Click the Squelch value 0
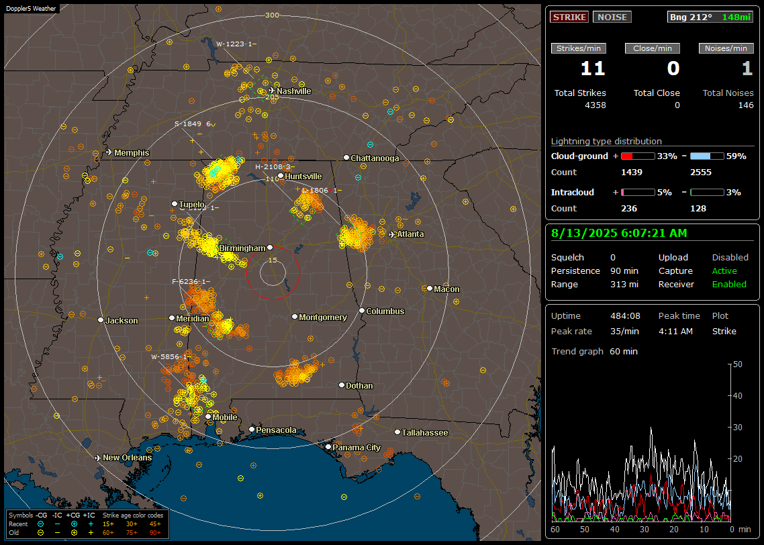 point(613,258)
